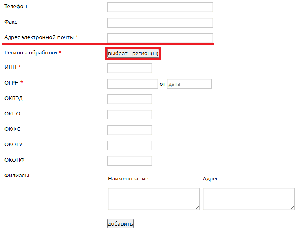This screenshot has height=230, width=307.
Task: Click the ОКОГУ input field
Action: coord(129,145)
